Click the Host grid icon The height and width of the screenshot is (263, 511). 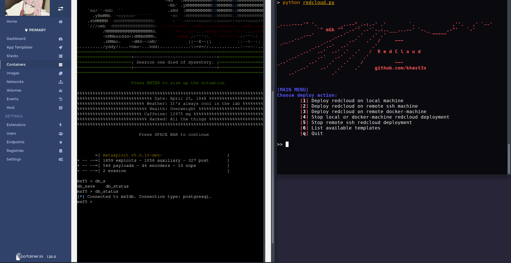61,108
